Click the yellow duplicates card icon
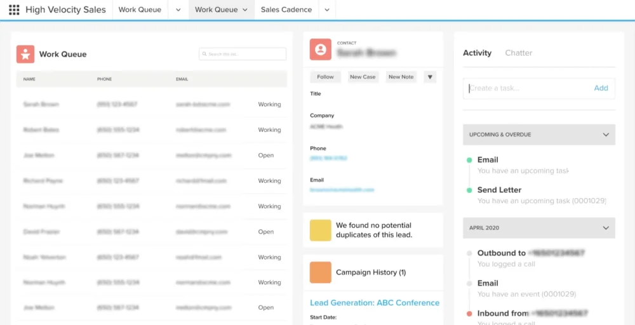Image resolution: width=635 pixels, height=325 pixels. coord(320,230)
